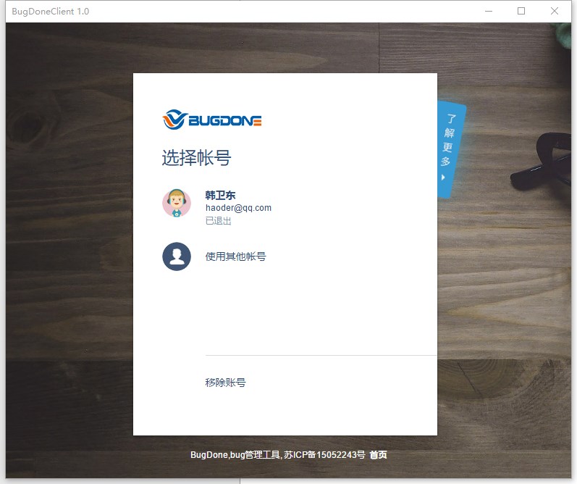
Task: Open the 了解更多 blue side tab
Action: pyautogui.click(x=450, y=149)
